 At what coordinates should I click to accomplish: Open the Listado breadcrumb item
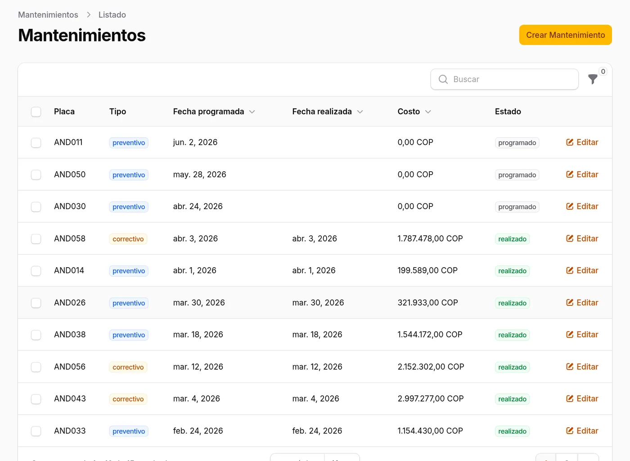pyautogui.click(x=112, y=15)
